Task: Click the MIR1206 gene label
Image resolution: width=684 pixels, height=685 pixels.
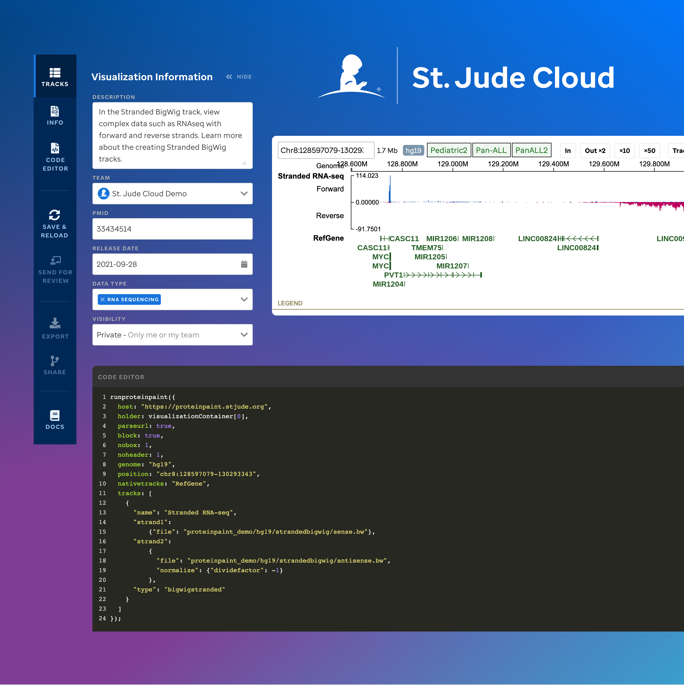Action: click(x=442, y=239)
